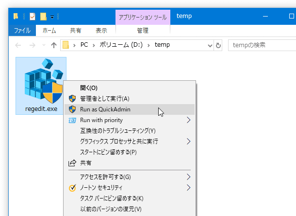Click the folder icon in the address bar

point(66,45)
